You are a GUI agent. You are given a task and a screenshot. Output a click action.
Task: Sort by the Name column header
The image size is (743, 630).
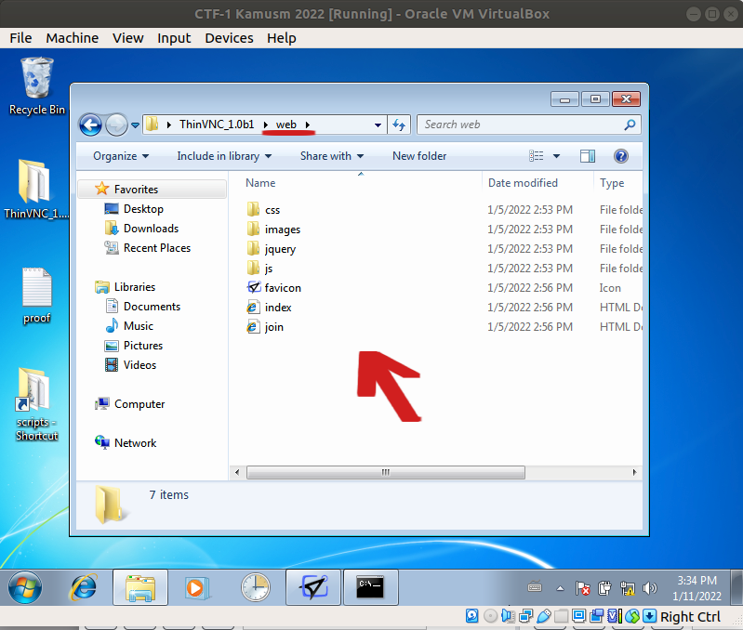point(260,183)
